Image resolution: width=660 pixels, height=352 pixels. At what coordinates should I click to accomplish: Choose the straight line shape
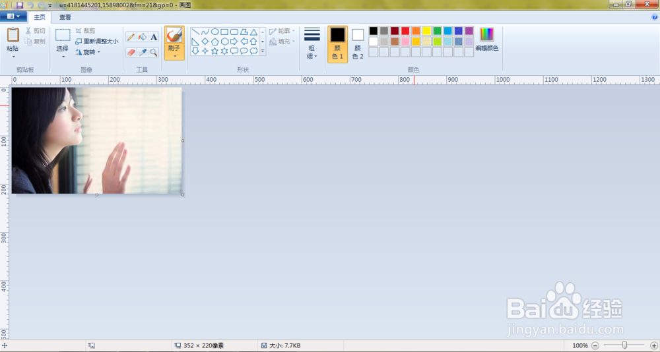tap(195, 32)
